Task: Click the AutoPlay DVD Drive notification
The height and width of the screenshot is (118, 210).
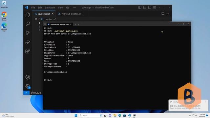Action: [x=188, y=105]
